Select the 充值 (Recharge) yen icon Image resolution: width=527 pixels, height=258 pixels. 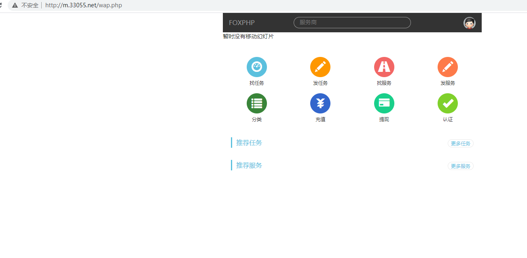tap(320, 103)
